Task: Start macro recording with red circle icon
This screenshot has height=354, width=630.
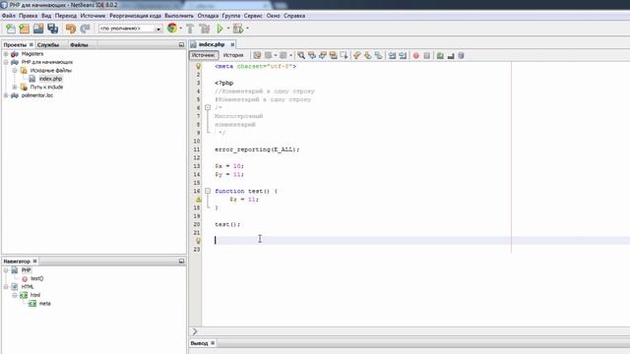Action: [x=416, y=55]
